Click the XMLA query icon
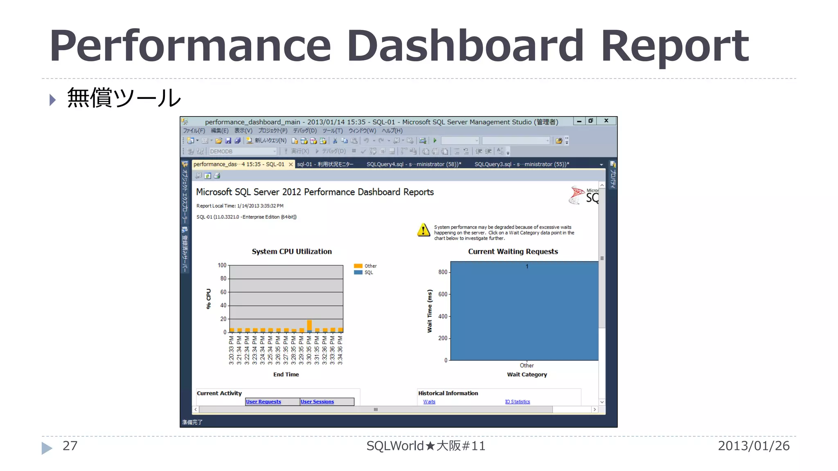Viewport: 838px width, 471px height. (323, 141)
